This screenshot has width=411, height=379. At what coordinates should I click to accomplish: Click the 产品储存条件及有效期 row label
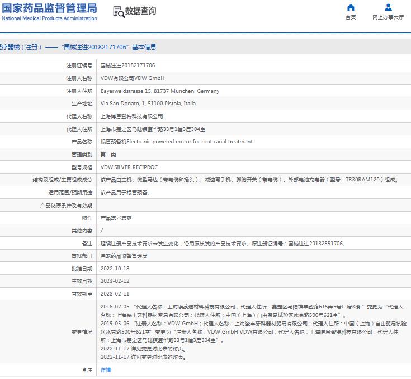tap(66, 205)
